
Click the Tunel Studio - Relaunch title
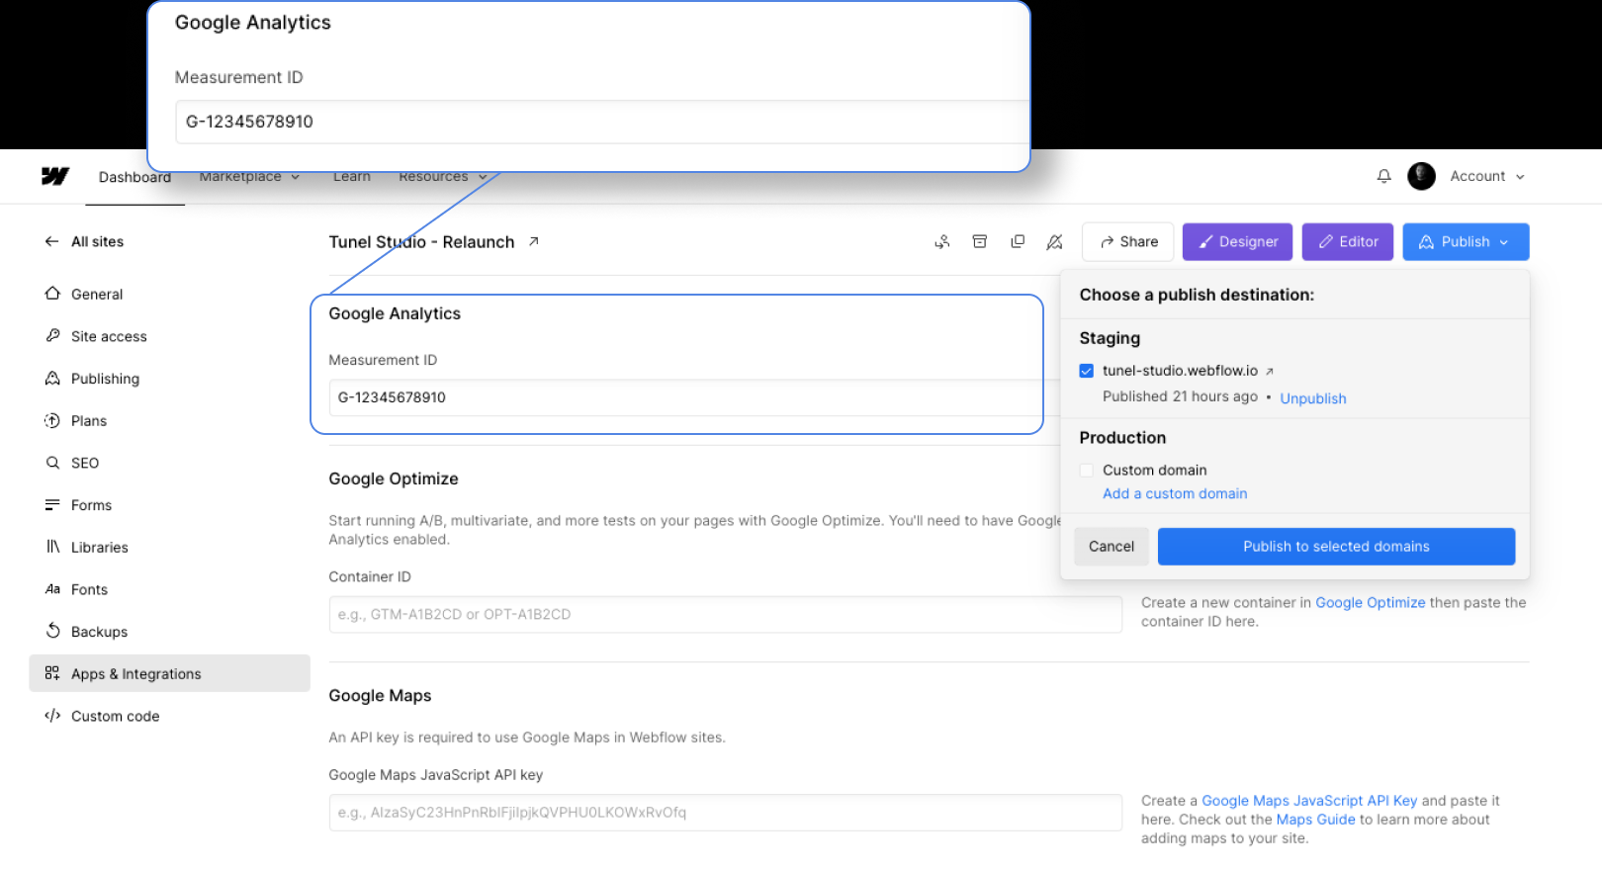pos(421,242)
